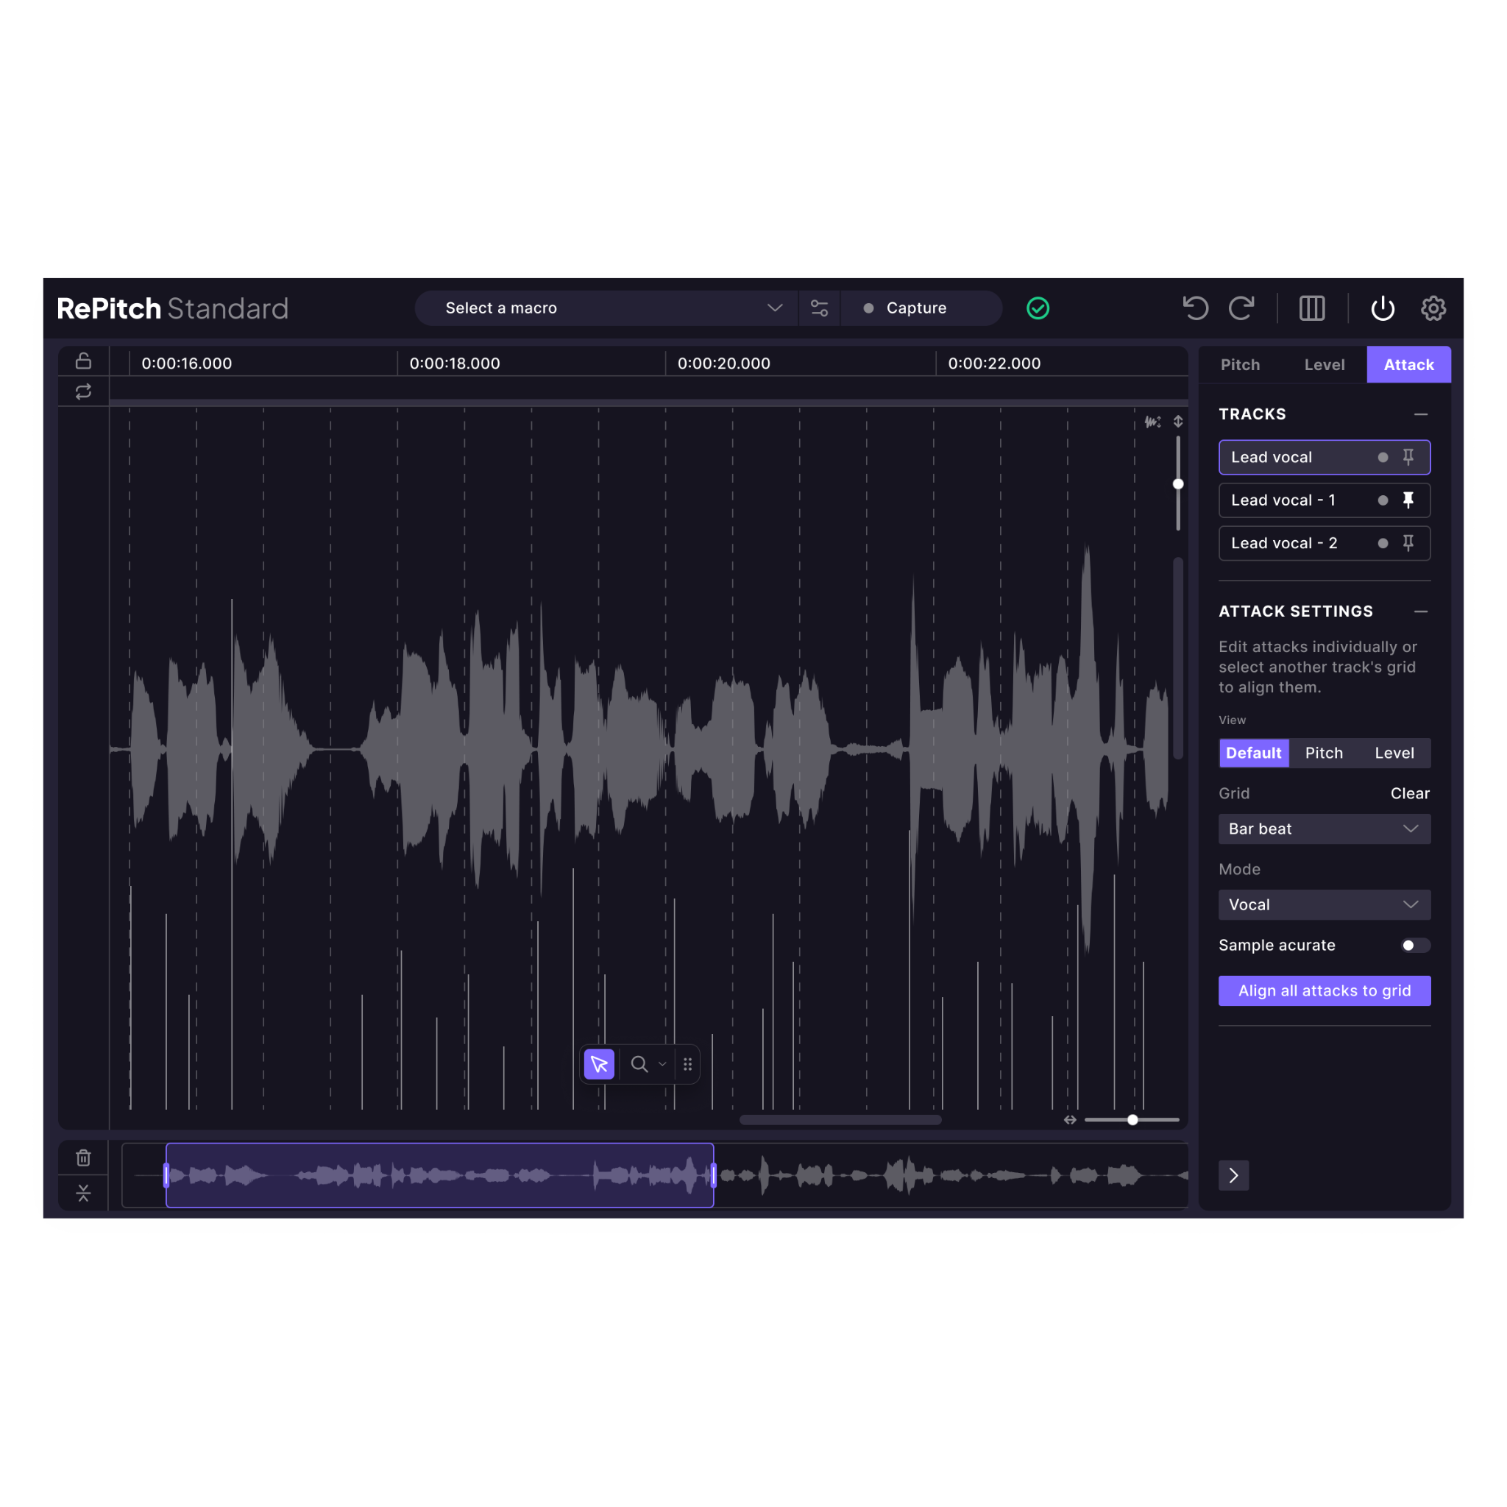Click the undo arrow icon
The image size is (1507, 1507).
pos(1195,308)
